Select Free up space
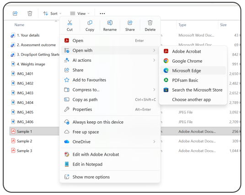The image size is (245, 195). click(x=110, y=132)
